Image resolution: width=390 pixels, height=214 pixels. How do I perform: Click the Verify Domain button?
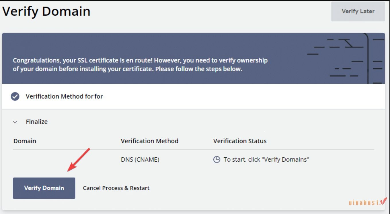tap(44, 188)
